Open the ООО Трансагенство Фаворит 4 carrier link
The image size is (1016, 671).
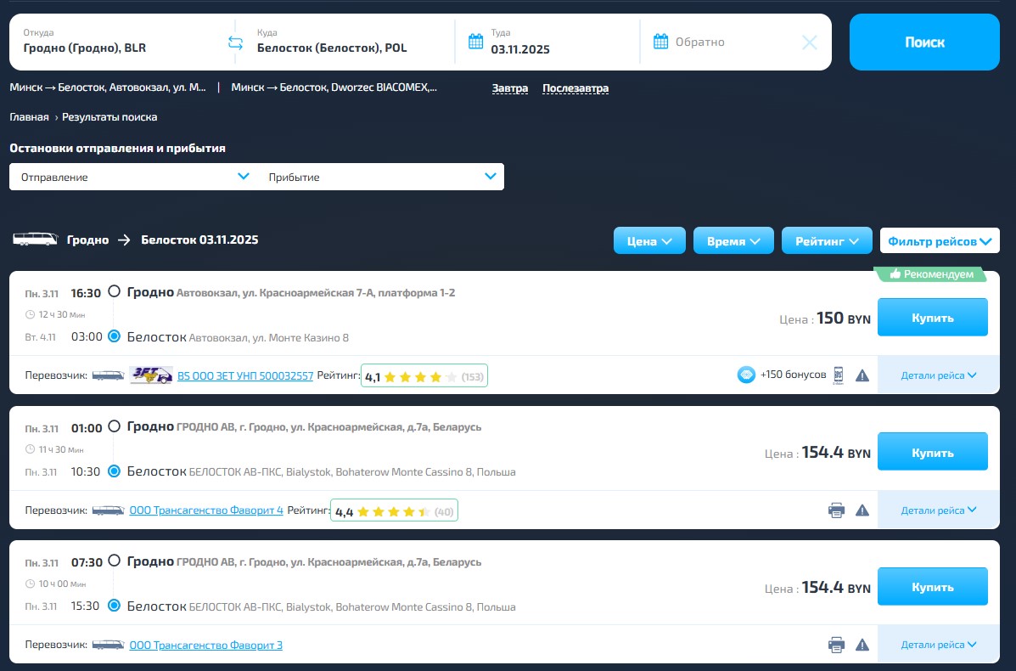click(x=206, y=510)
